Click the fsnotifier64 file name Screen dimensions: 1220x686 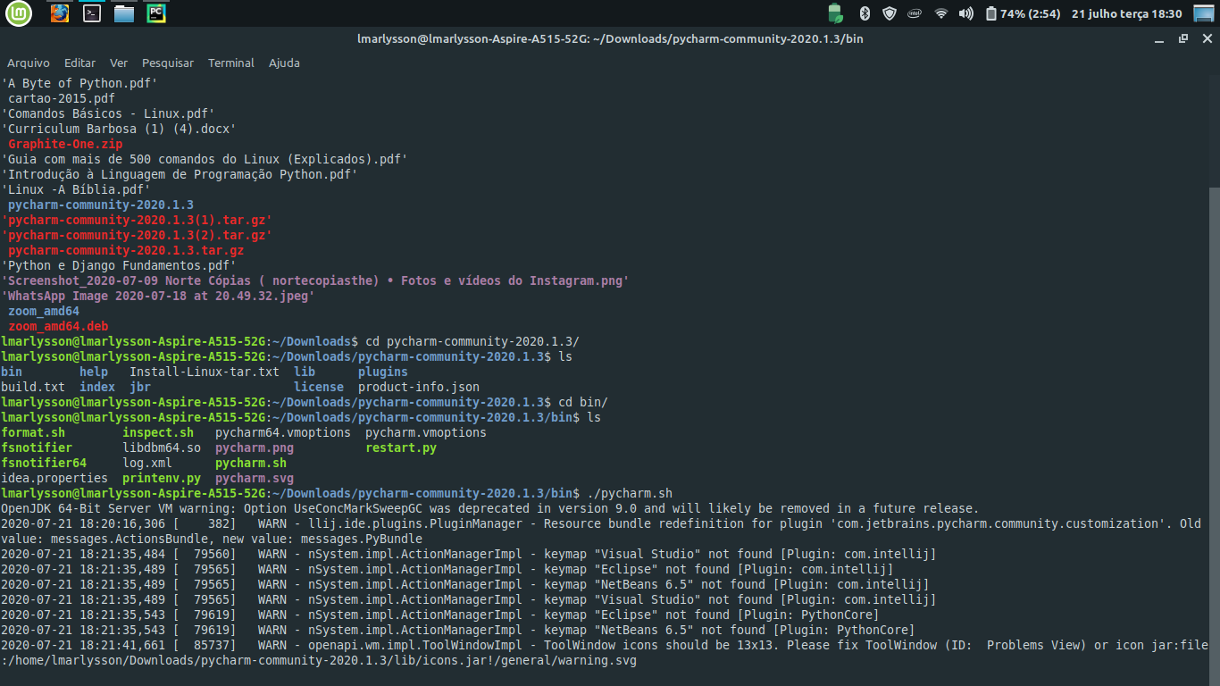pos(44,463)
